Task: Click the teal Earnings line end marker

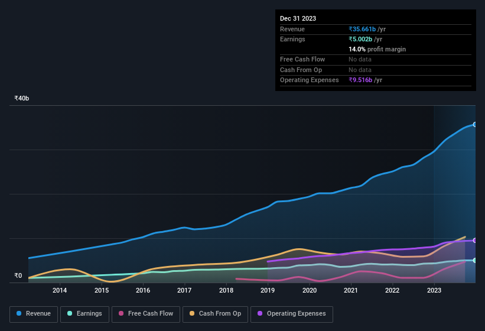Action: 475,260
